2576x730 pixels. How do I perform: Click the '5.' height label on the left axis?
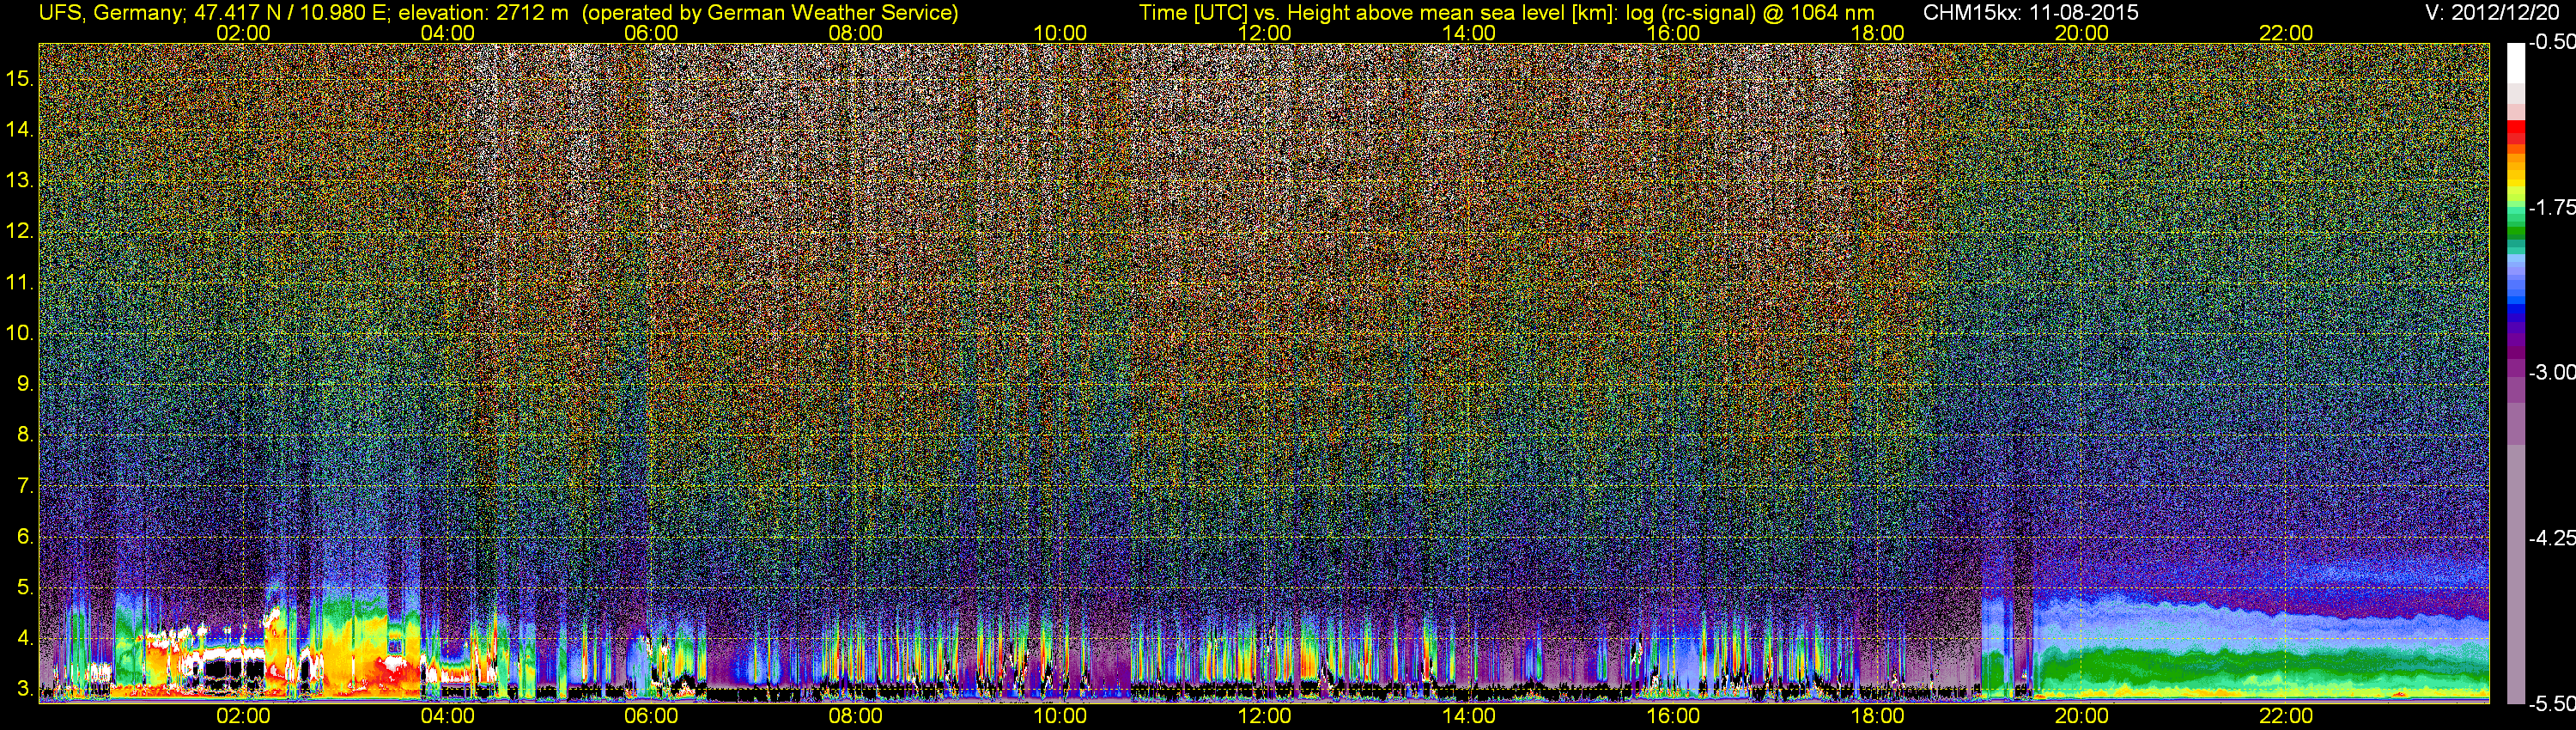[25, 588]
